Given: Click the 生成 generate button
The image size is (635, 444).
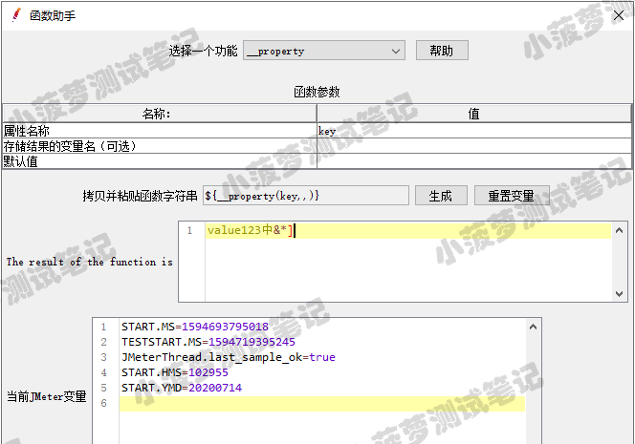Looking at the screenshot, I should point(441,196).
